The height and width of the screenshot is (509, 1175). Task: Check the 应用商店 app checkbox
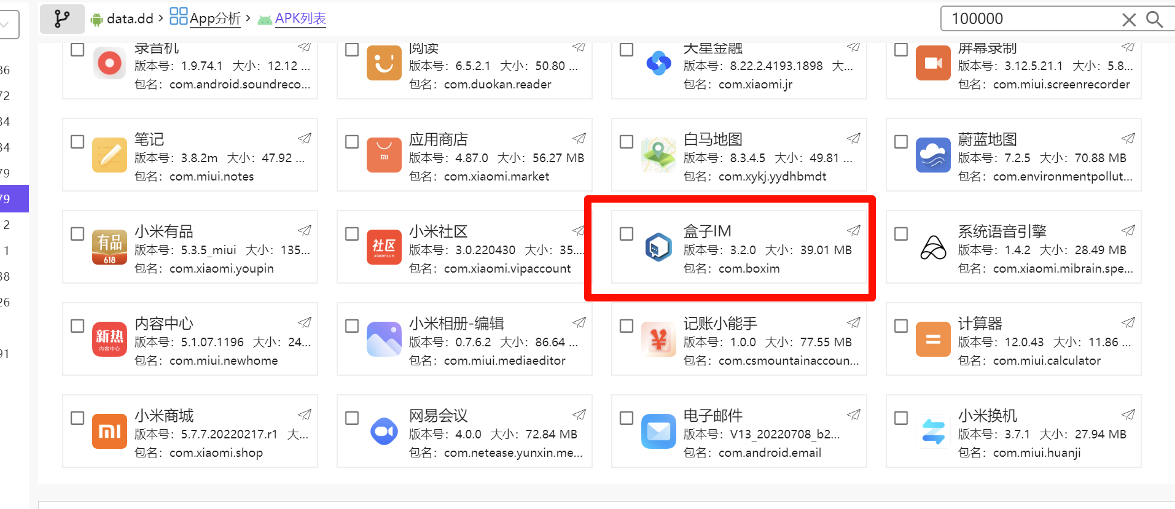pyautogui.click(x=352, y=142)
